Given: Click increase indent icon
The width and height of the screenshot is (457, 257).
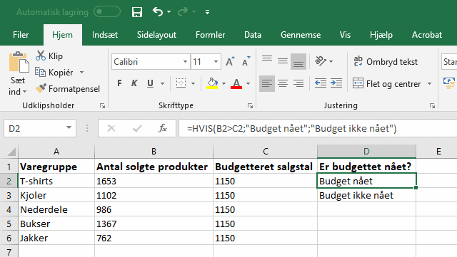Looking at the screenshot, I should pos(336,83).
